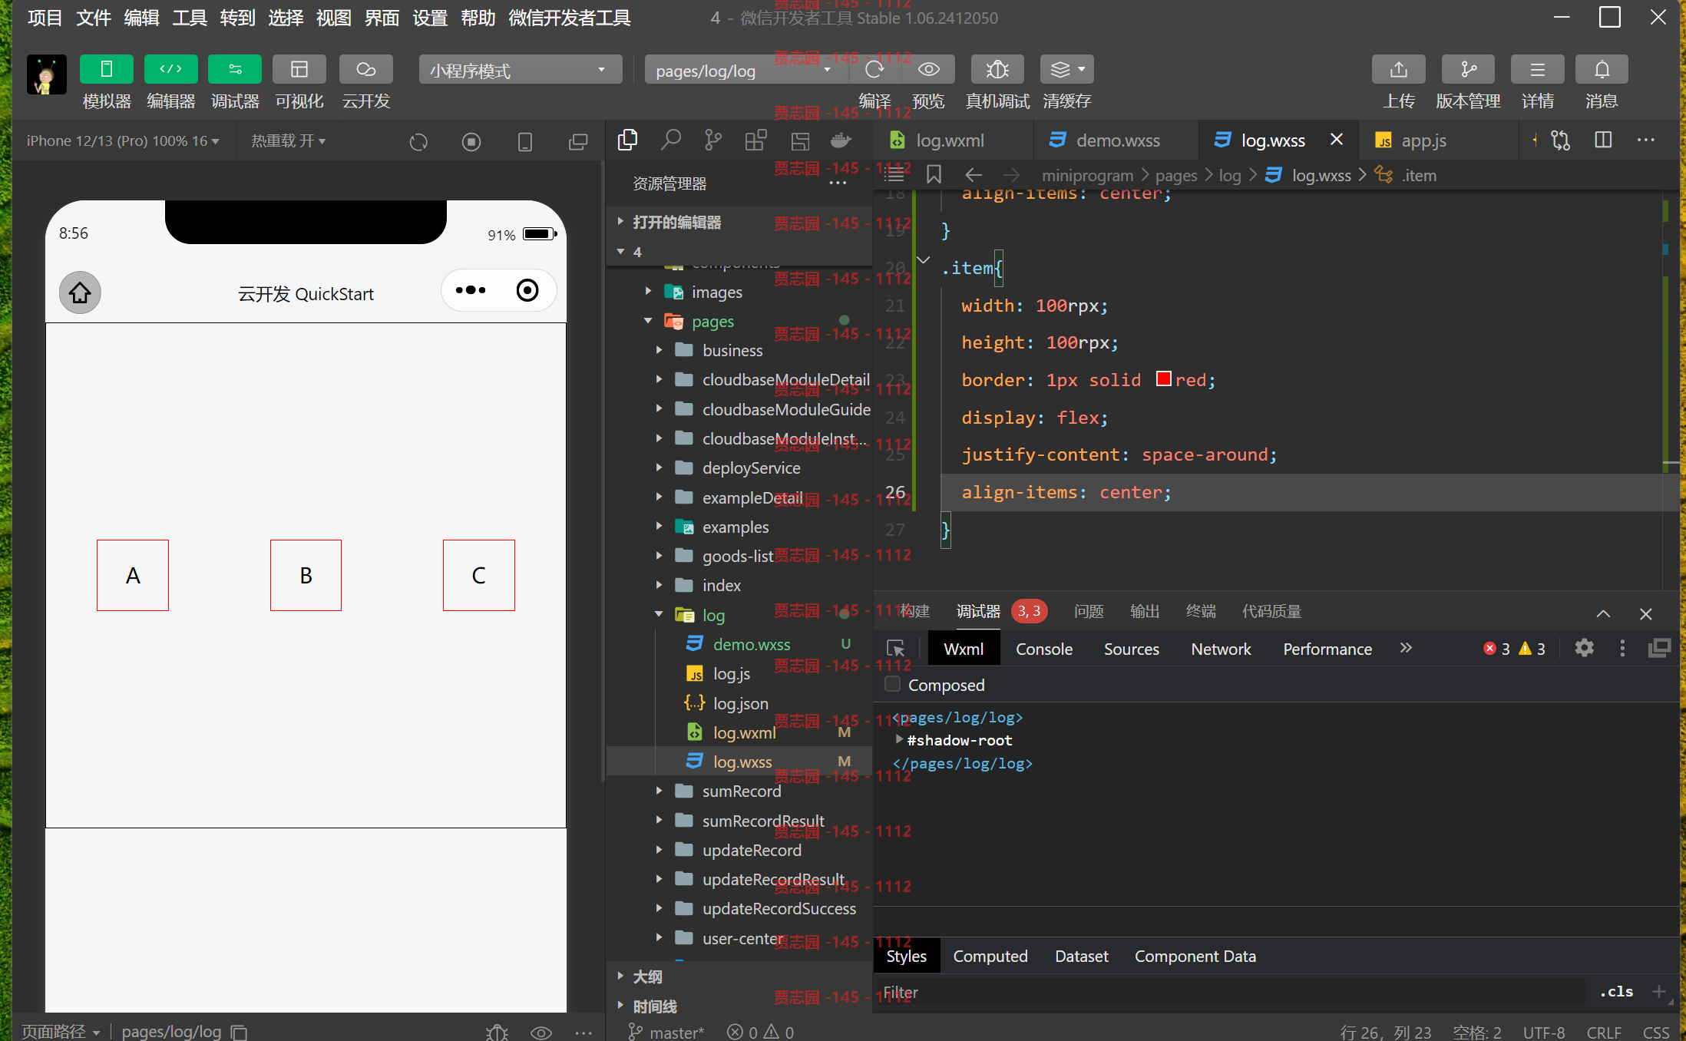Refresh the simulator
The image size is (1686, 1041).
[418, 142]
